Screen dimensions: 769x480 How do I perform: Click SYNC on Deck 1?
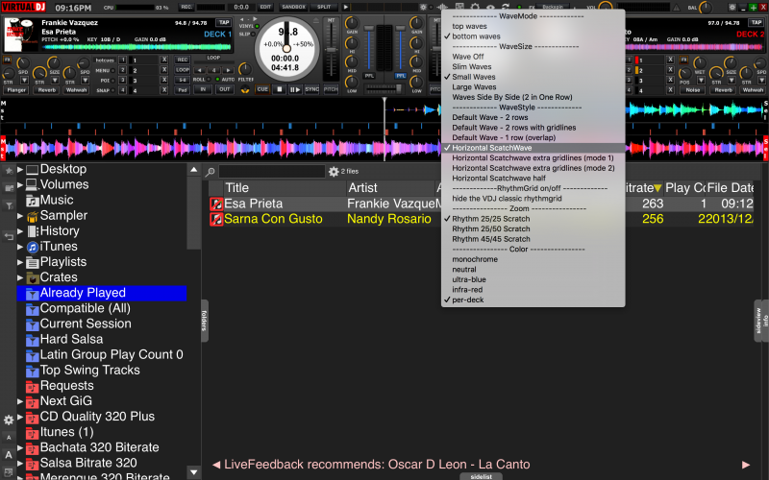click(x=311, y=89)
